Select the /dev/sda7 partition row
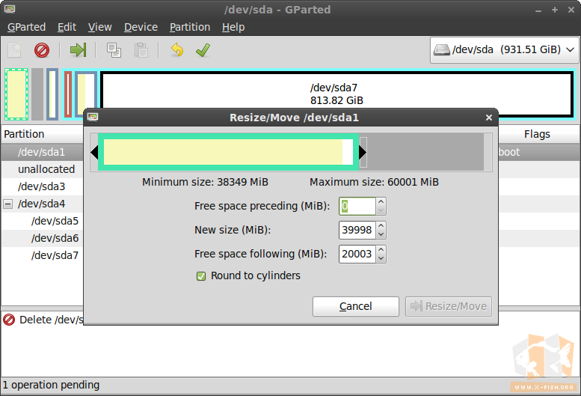581x396 pixels. [x=42, y=255]
